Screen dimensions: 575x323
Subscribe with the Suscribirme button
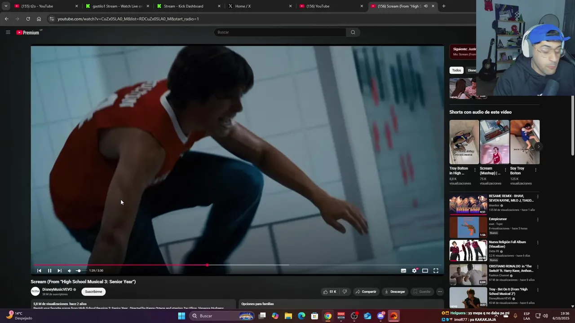click(93, 292)
